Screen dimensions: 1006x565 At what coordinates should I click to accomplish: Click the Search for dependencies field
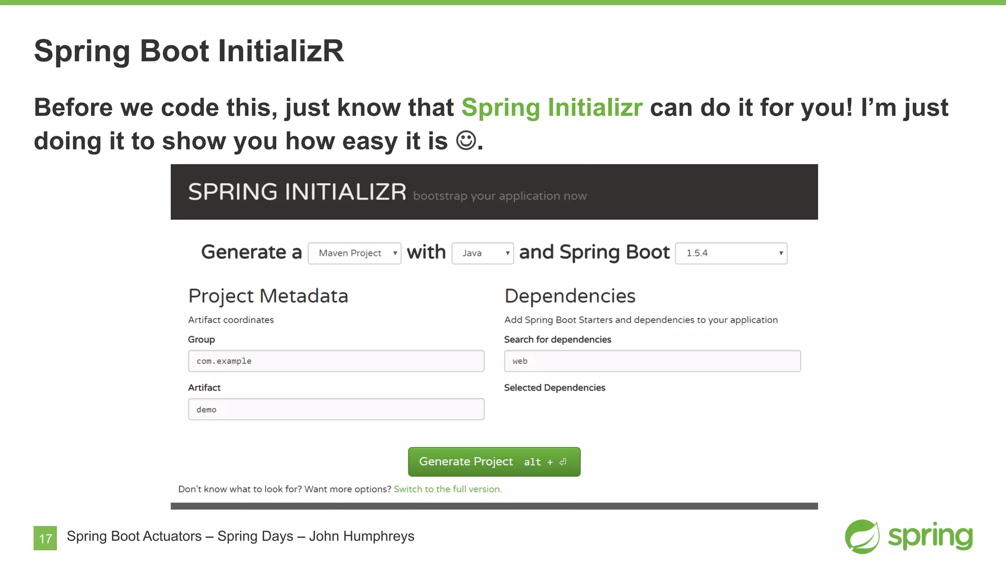click(652, 361)
